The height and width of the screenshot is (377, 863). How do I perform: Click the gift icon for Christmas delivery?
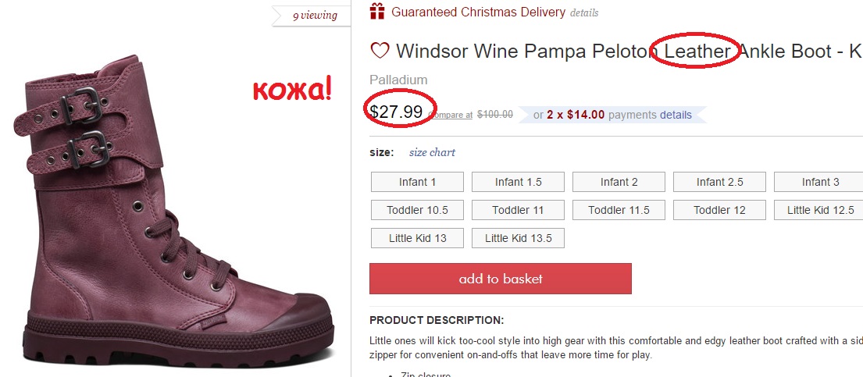[x=378, y=12]
